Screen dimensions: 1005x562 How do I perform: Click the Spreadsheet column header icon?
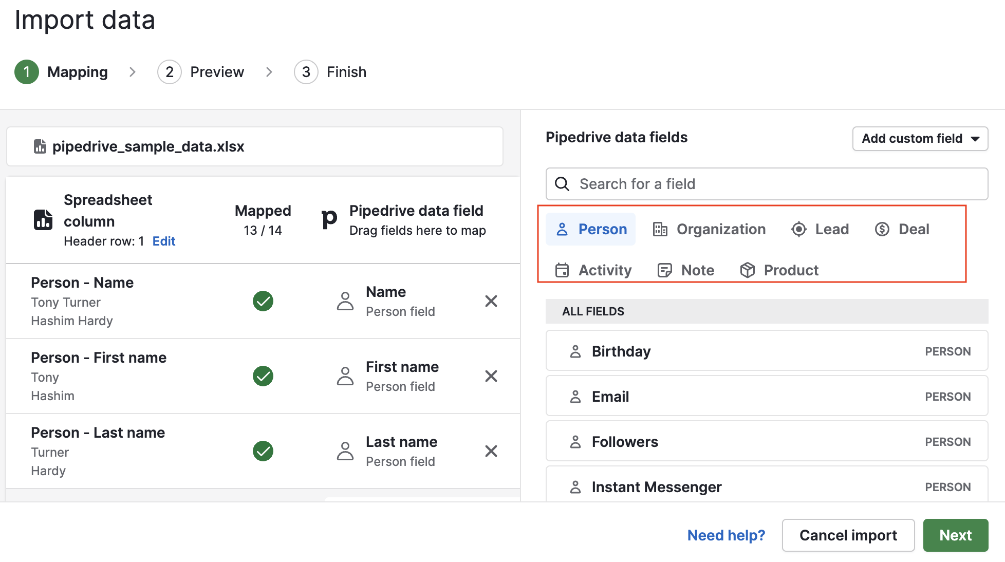43,220
